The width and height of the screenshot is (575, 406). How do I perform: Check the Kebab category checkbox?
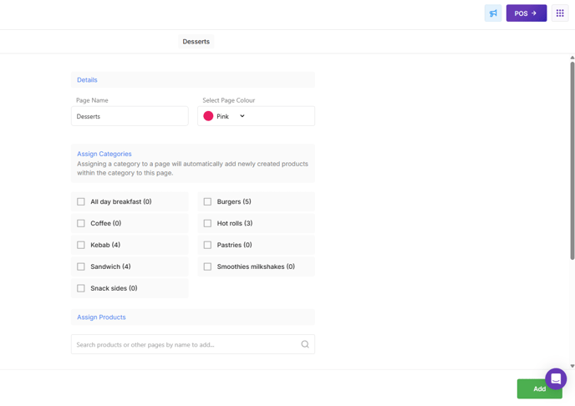81,245
